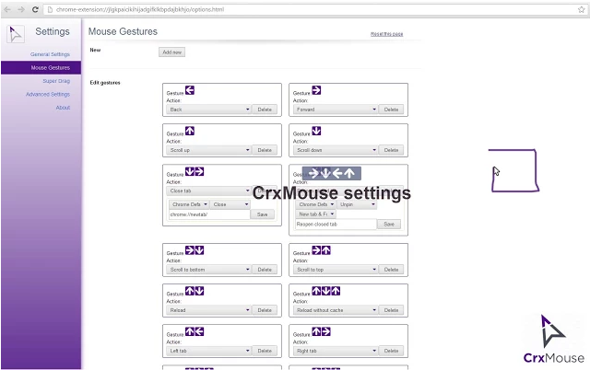Open the Scroll up action dropdown

208,150
